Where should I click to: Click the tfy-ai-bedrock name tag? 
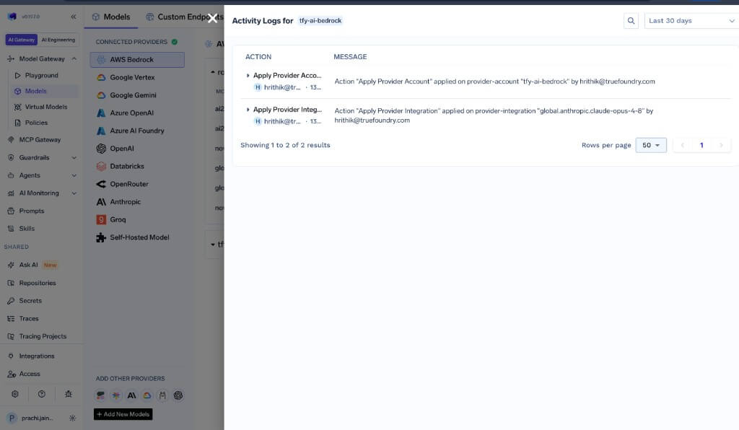[x=320, y=21]
